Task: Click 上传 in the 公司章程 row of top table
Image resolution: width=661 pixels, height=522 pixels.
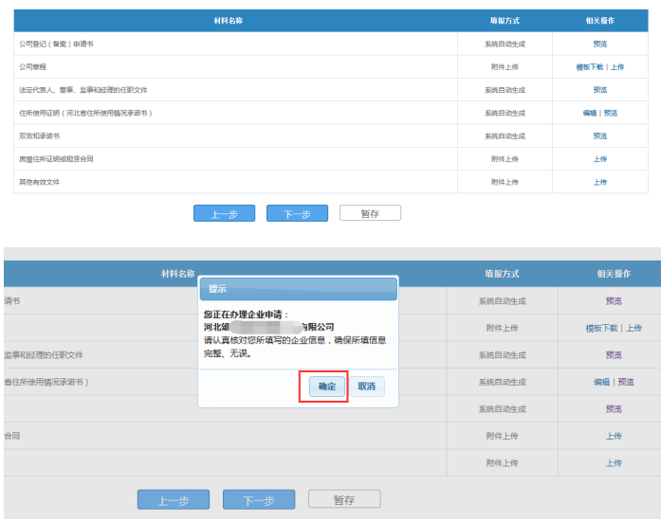Action: (617, 67)
